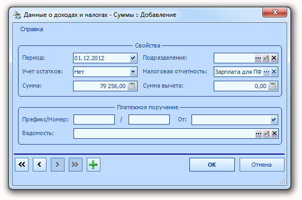Browse Налоговая отчетность with the ellipsis button
302x200 pixels.
tap(267, 72)
